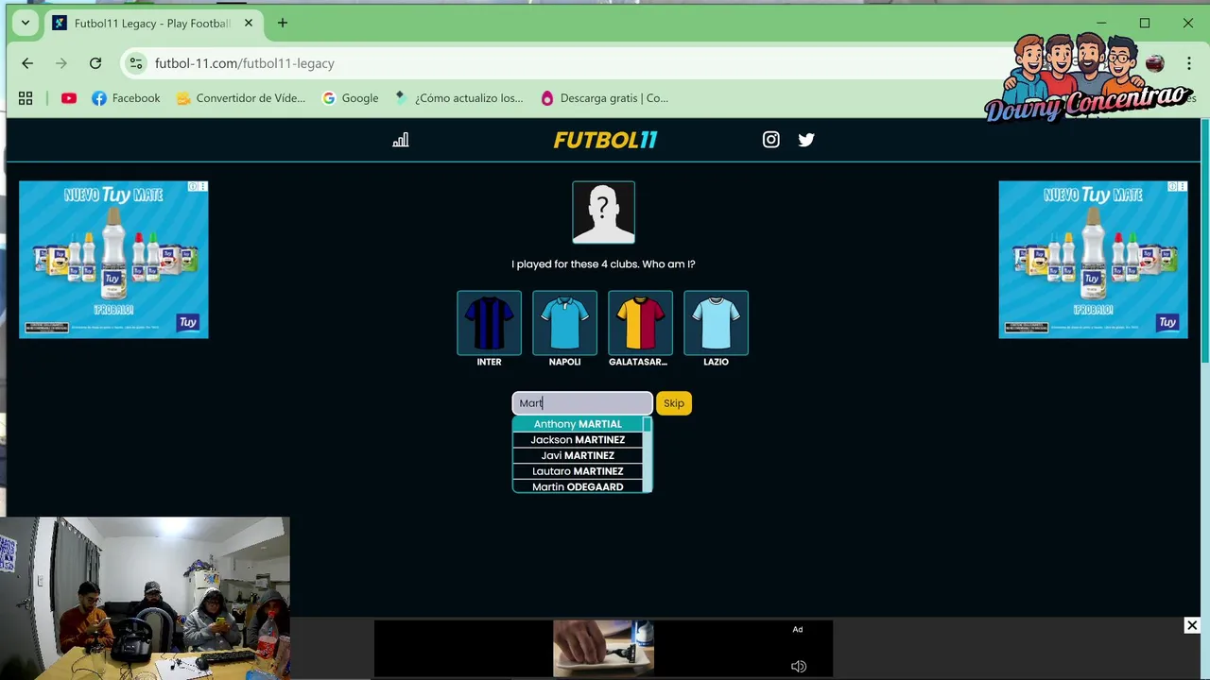Open the statistics bar chart icon
1210x680 pixels.
click(x=401, y=140)
